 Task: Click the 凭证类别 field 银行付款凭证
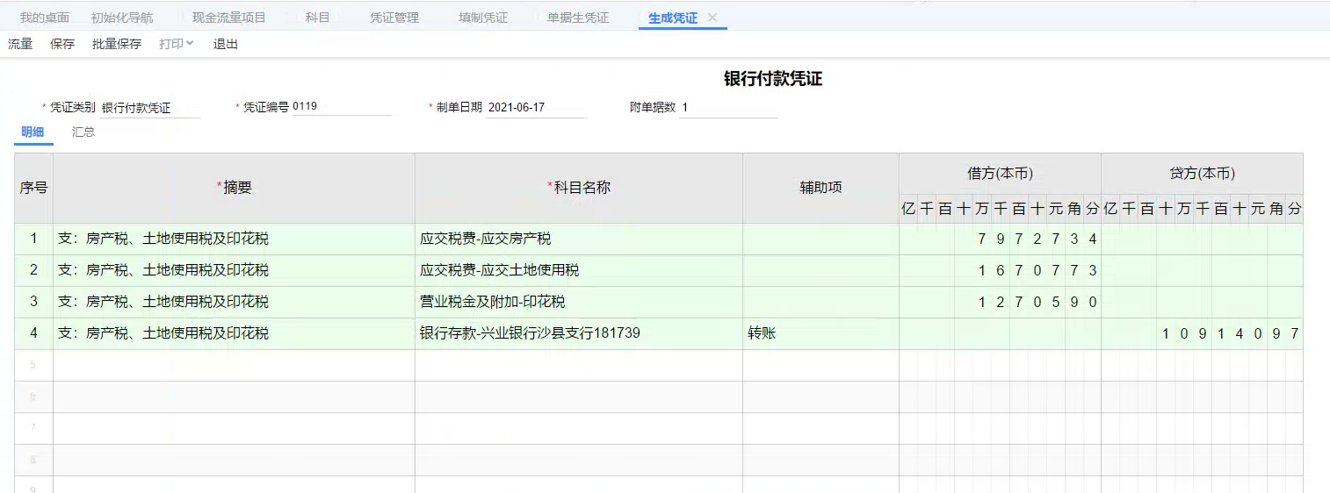point(150,108)
